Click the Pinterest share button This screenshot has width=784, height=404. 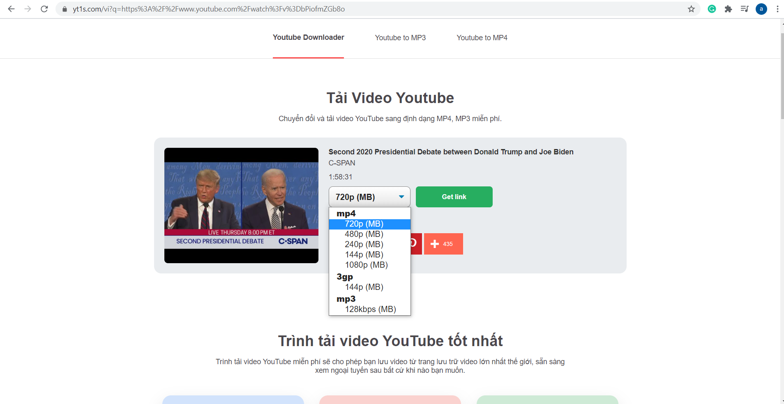point(416,244)
